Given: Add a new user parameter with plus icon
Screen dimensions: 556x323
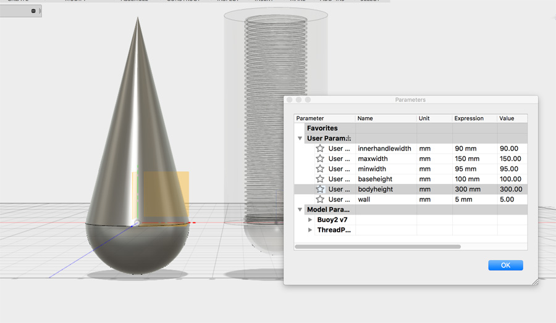Looking at the screenshot, I should pyautogui.click(x=348, y=138).
